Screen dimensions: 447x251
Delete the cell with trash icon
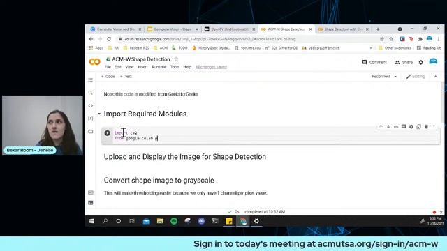tap(426, 127)
